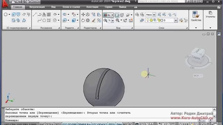Image resolution: width=223 pixels, height=125 pixels.
Task: Toggle ПРИВЯЗКА object snap
Action: click(84, 124)
